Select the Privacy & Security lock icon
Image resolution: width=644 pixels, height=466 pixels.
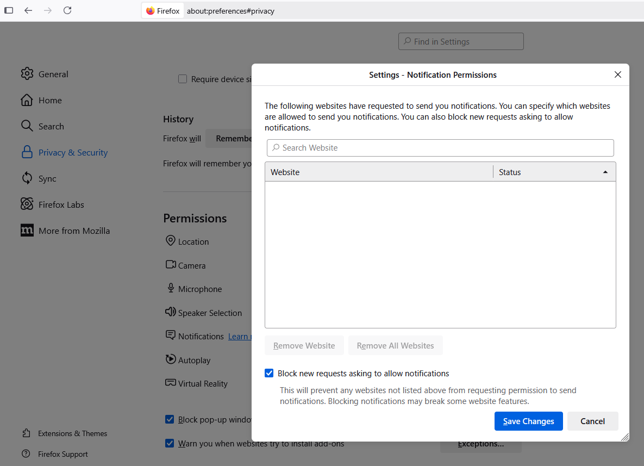(27, 152)
